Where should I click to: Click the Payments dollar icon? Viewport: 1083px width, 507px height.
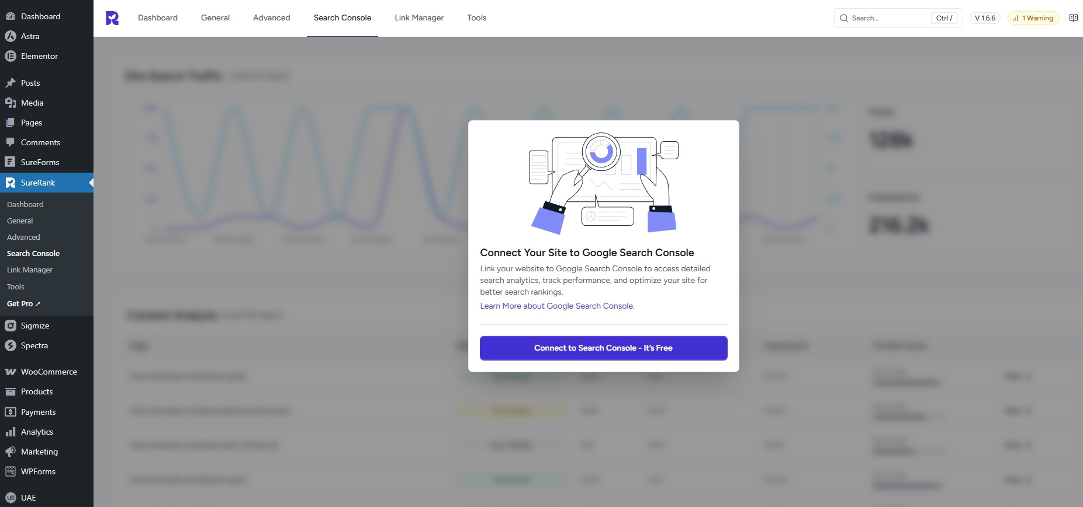[x=11, y=412]
